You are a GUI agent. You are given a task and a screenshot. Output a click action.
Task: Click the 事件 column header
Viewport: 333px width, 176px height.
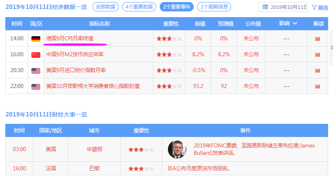point(245,130)
